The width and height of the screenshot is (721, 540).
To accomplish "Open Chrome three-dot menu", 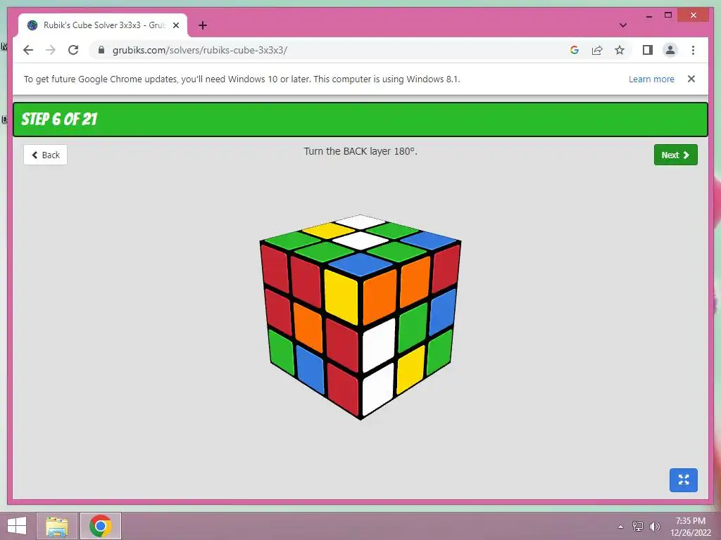I will (693, 50).
